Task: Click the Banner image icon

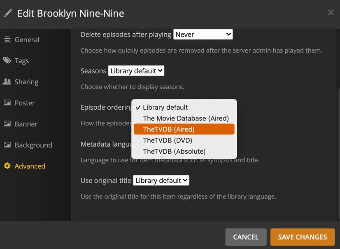Action: pos(7,124)
